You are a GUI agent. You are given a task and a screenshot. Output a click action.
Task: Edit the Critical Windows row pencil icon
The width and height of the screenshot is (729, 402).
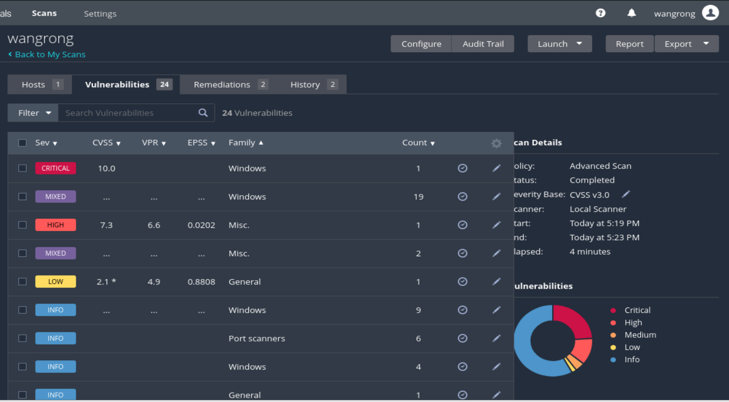(x=496, y=168)
